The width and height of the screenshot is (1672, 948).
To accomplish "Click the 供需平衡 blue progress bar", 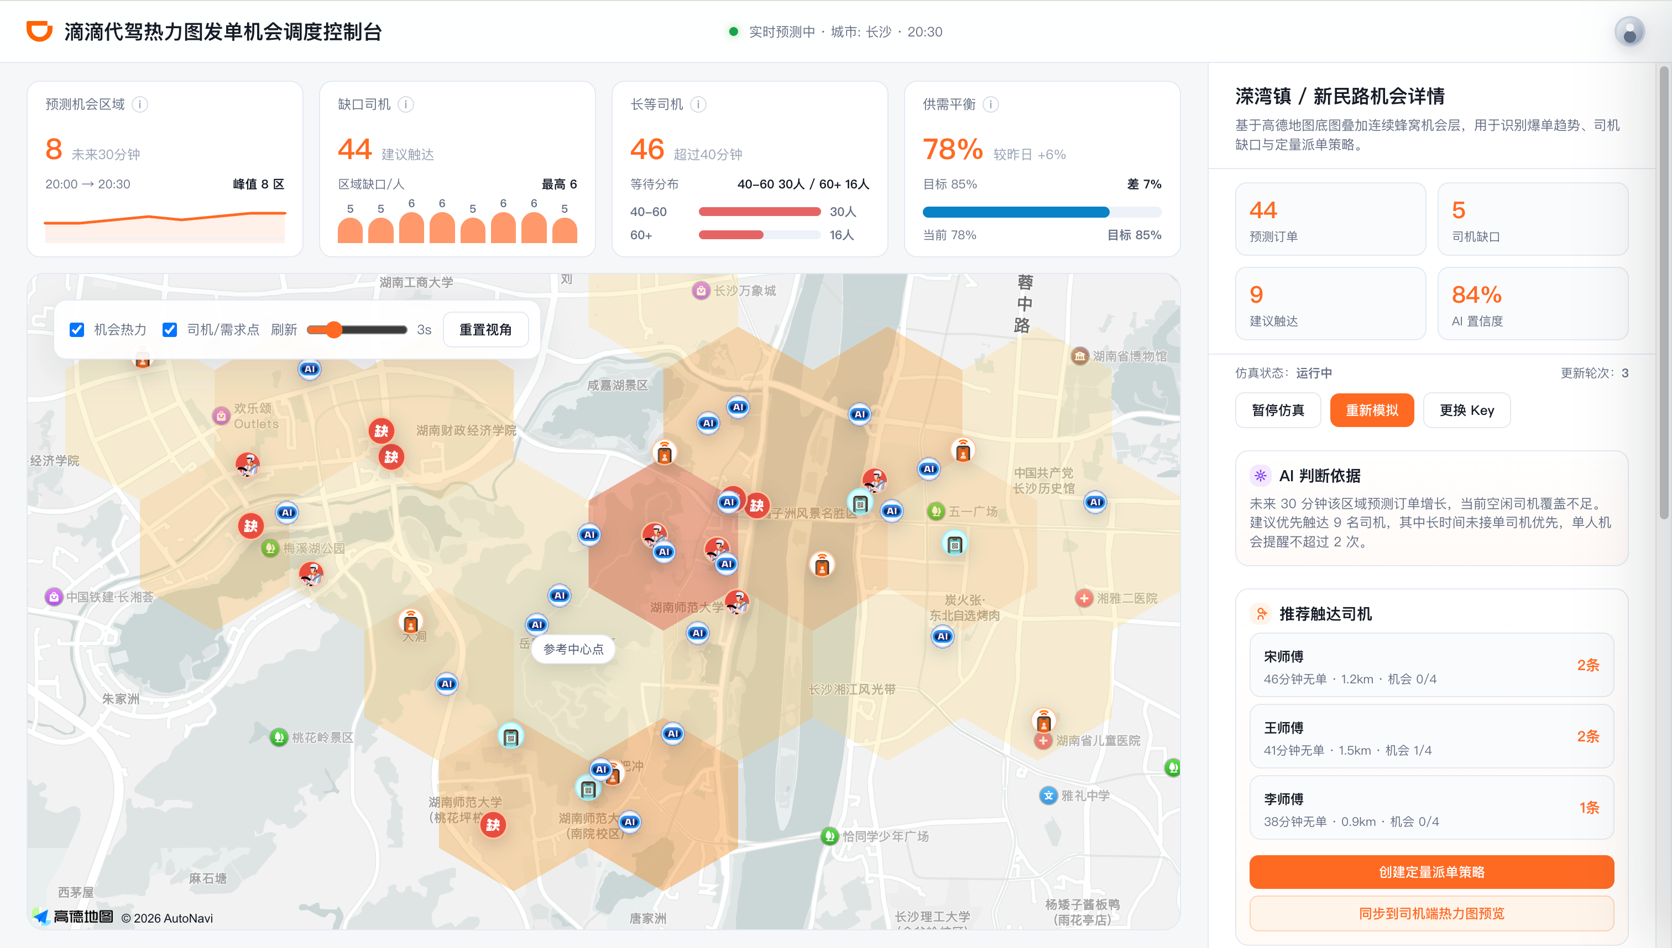I will pos(1041,212).
